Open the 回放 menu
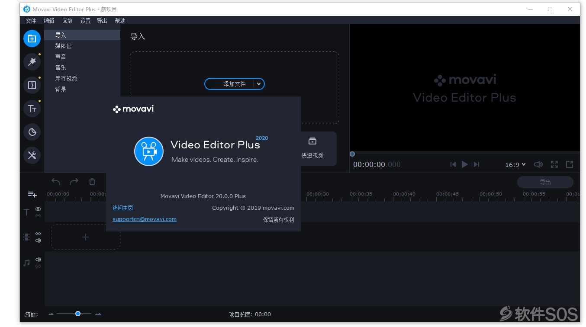Viewport: 586px width, 327px height. (x=68, y=21)
